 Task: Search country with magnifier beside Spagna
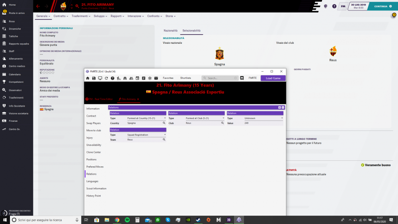pos(164,123)
